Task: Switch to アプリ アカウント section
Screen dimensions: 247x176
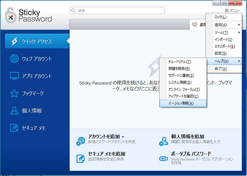Action: (37, 76)
